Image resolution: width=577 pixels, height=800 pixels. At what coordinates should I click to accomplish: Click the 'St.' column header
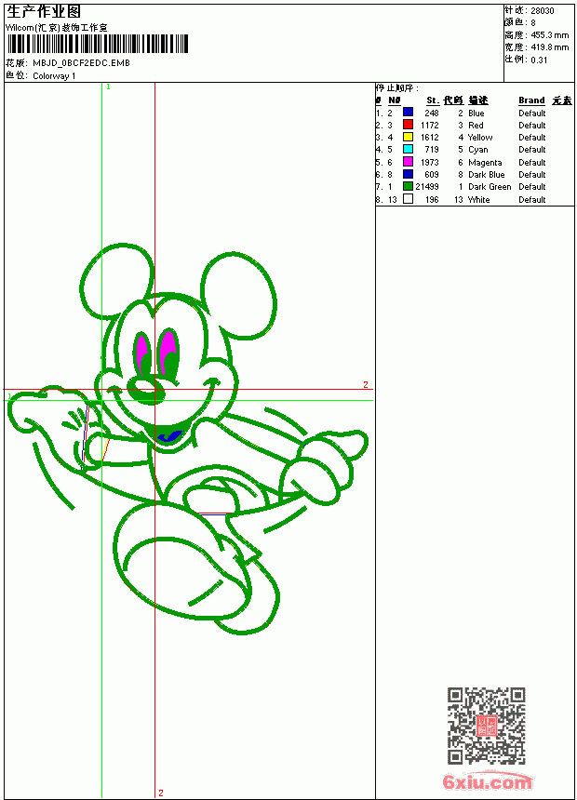pos(433,100)
